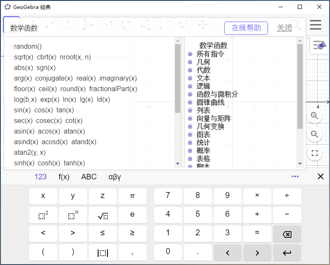Switch to αβγ Greek keyboard tab
330x265 pixels.
[x=115, y=177]
